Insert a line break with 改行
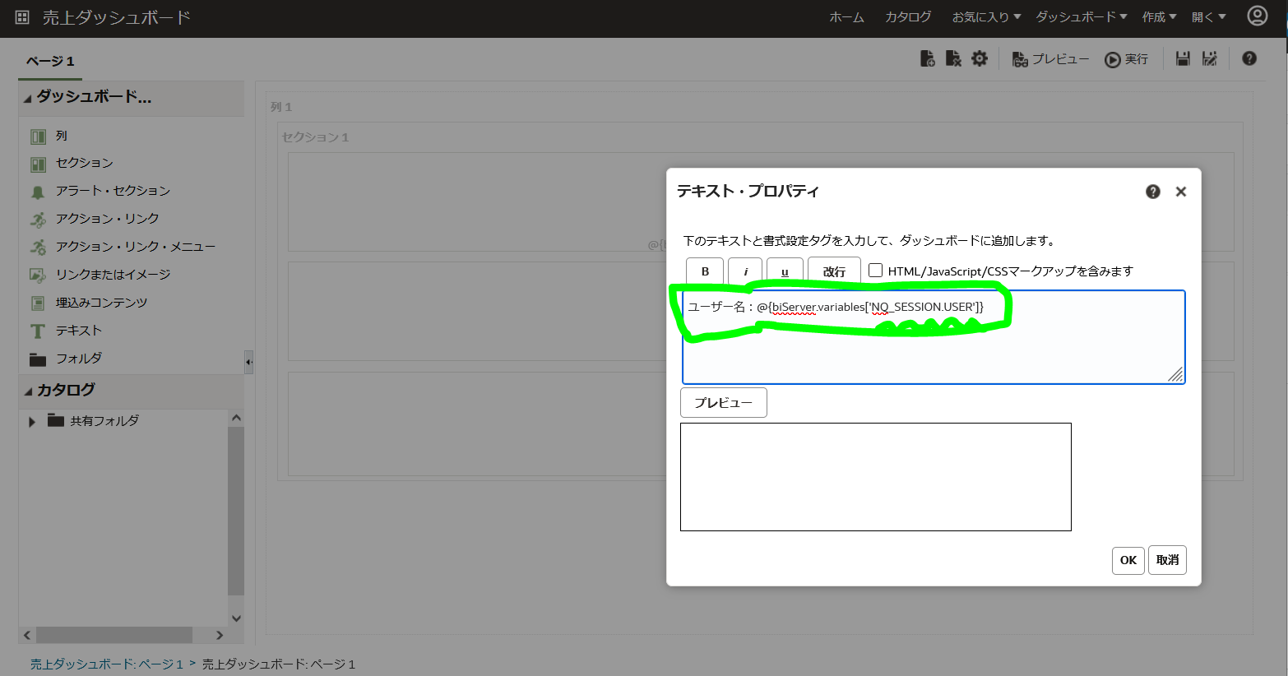1288x676 pixels. tap(834, 271)
